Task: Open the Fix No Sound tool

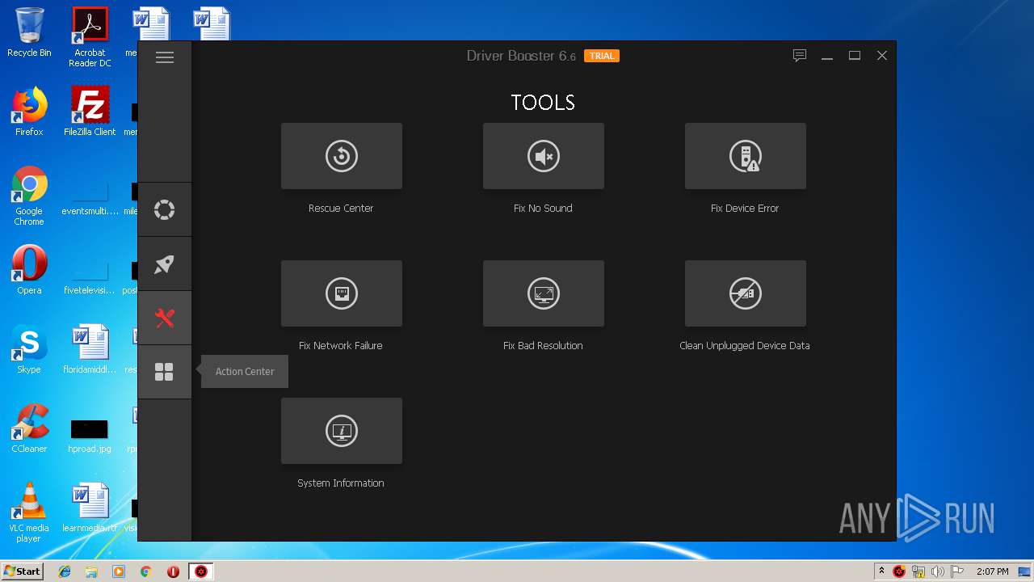Action: pos(543,156)
